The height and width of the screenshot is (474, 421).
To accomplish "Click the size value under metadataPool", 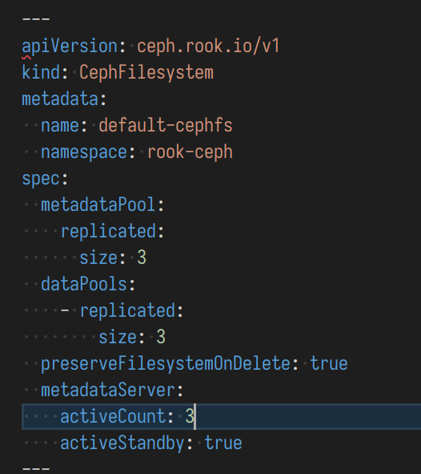I will 142,257.
